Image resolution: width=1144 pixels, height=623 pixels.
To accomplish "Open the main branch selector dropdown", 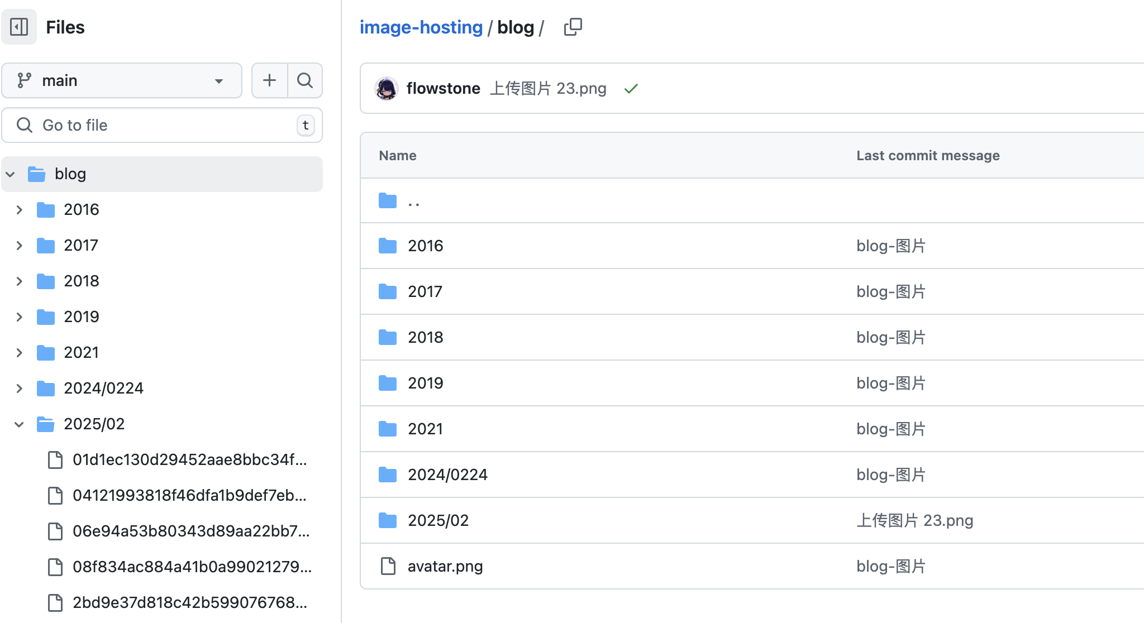I will (x=122, y=80).
